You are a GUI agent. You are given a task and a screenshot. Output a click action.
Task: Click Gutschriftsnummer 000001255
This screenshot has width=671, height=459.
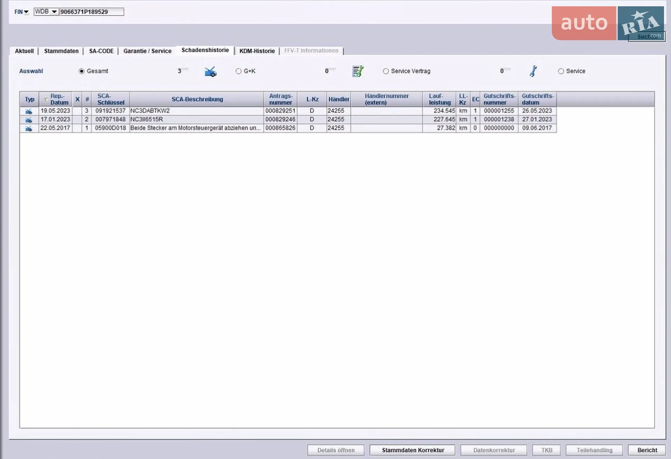tap(499, 111)
